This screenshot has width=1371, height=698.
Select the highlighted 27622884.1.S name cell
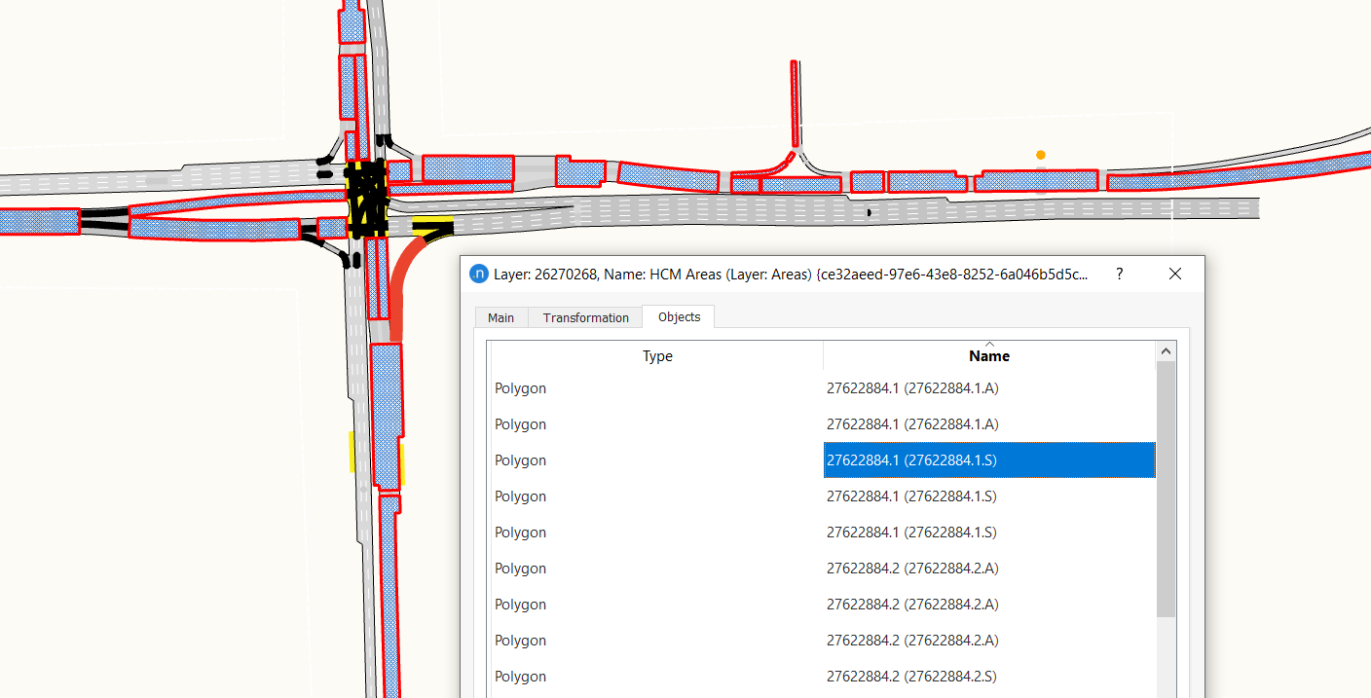click(988, 460)
